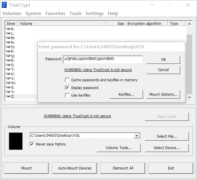Click into the Password input field
Image resolution: width=197 pixels, height=180 pixels.
click(x=103, y=59)
